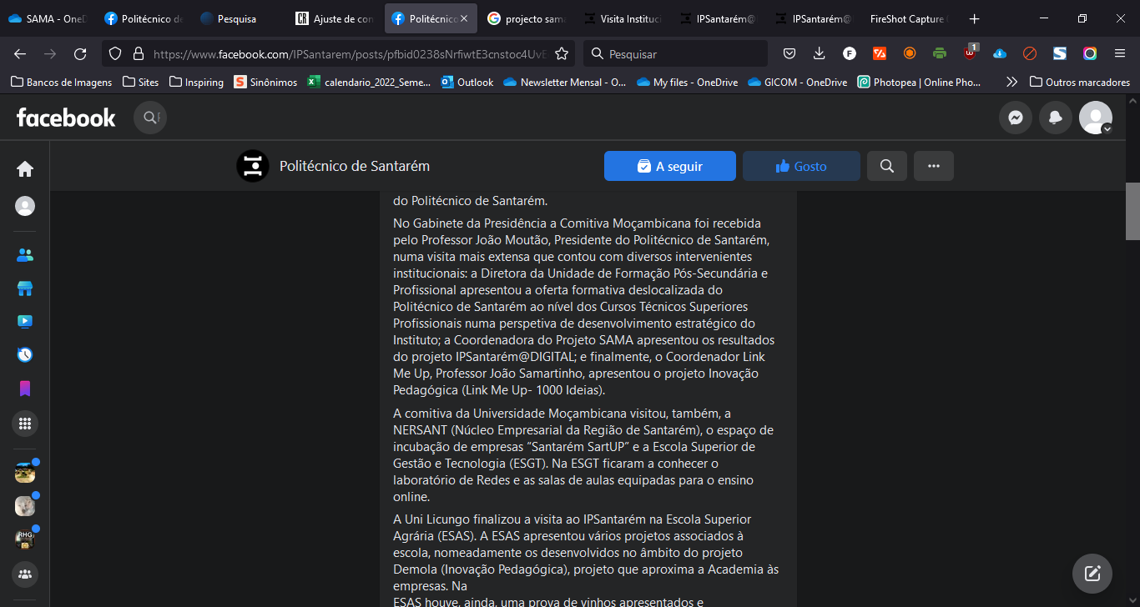The image size is (1140, 607).
Task: Click the page vertical scrollbar thumb
Action: tap(1132, 212)
